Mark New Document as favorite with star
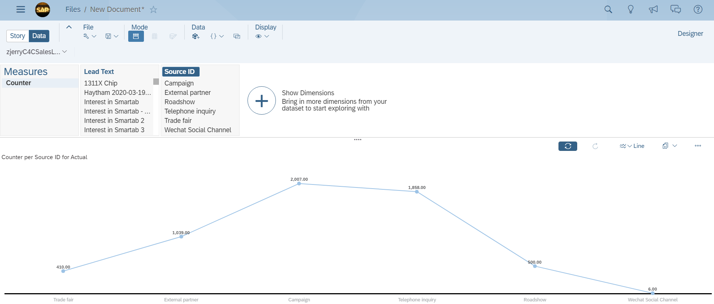This screenshot has width=714, height=304. (x=153, y=10)
